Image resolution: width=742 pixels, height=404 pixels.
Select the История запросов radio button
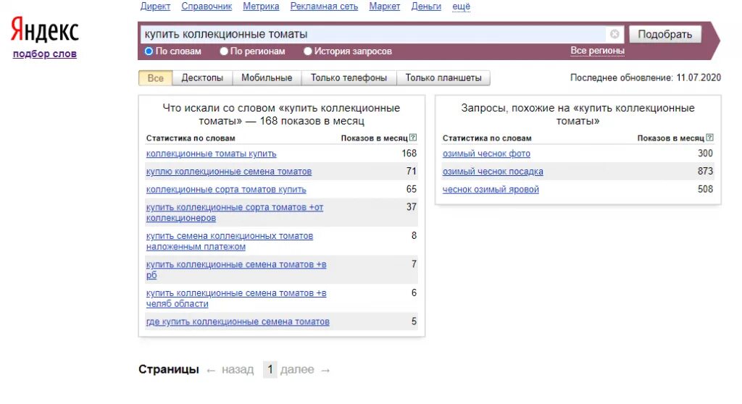point(307,51)
